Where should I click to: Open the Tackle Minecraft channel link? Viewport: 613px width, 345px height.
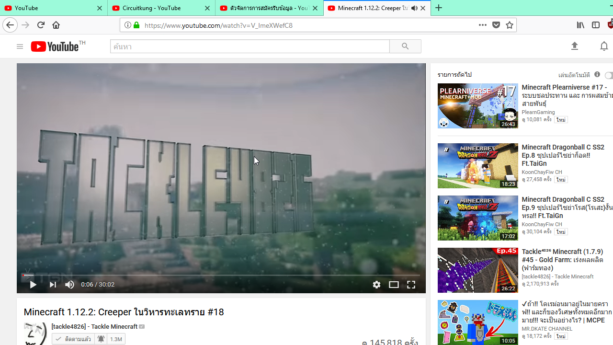pos(95,327)
